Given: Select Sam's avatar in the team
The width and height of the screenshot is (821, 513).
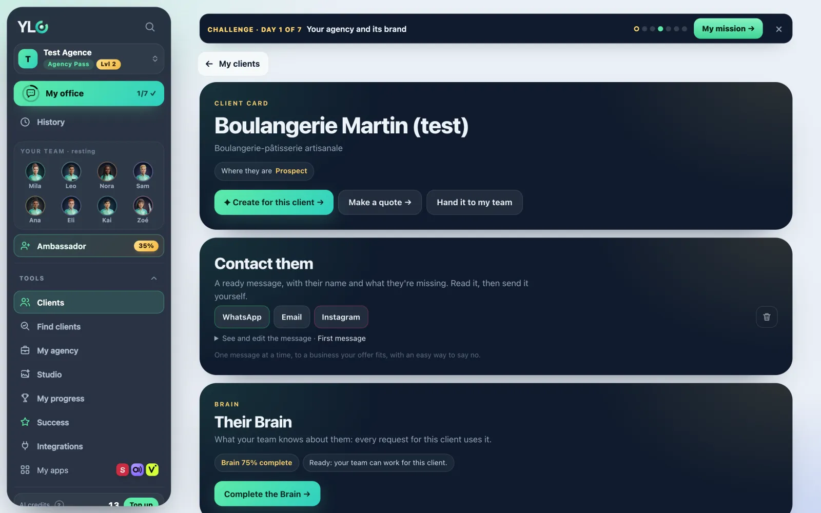Looking at the screenshot, I should pyautogui.click(x=143, y=171).
